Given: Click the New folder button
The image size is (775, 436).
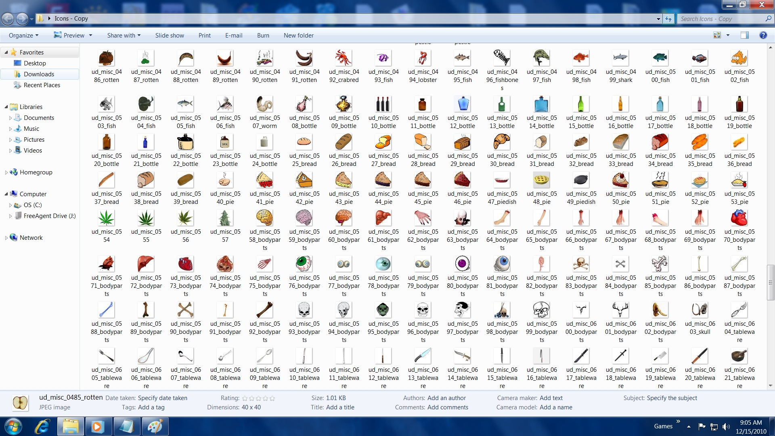Looking at the screenshot, I should pos(298,35).
